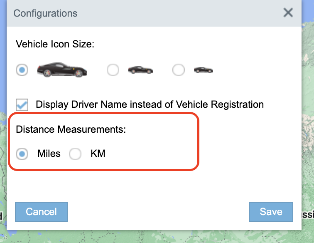The image size is (314, 243).
Task: Click the Configurations title text
Action: [x=45, y=13]
